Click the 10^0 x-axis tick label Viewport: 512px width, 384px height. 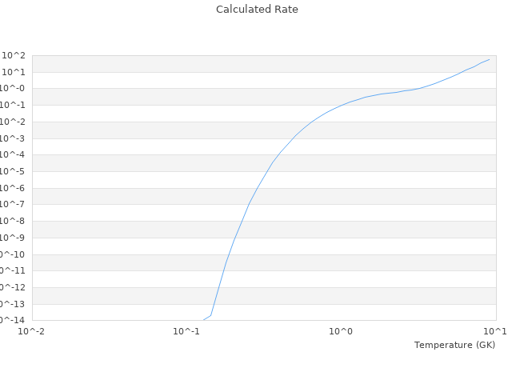click(341, 331)
